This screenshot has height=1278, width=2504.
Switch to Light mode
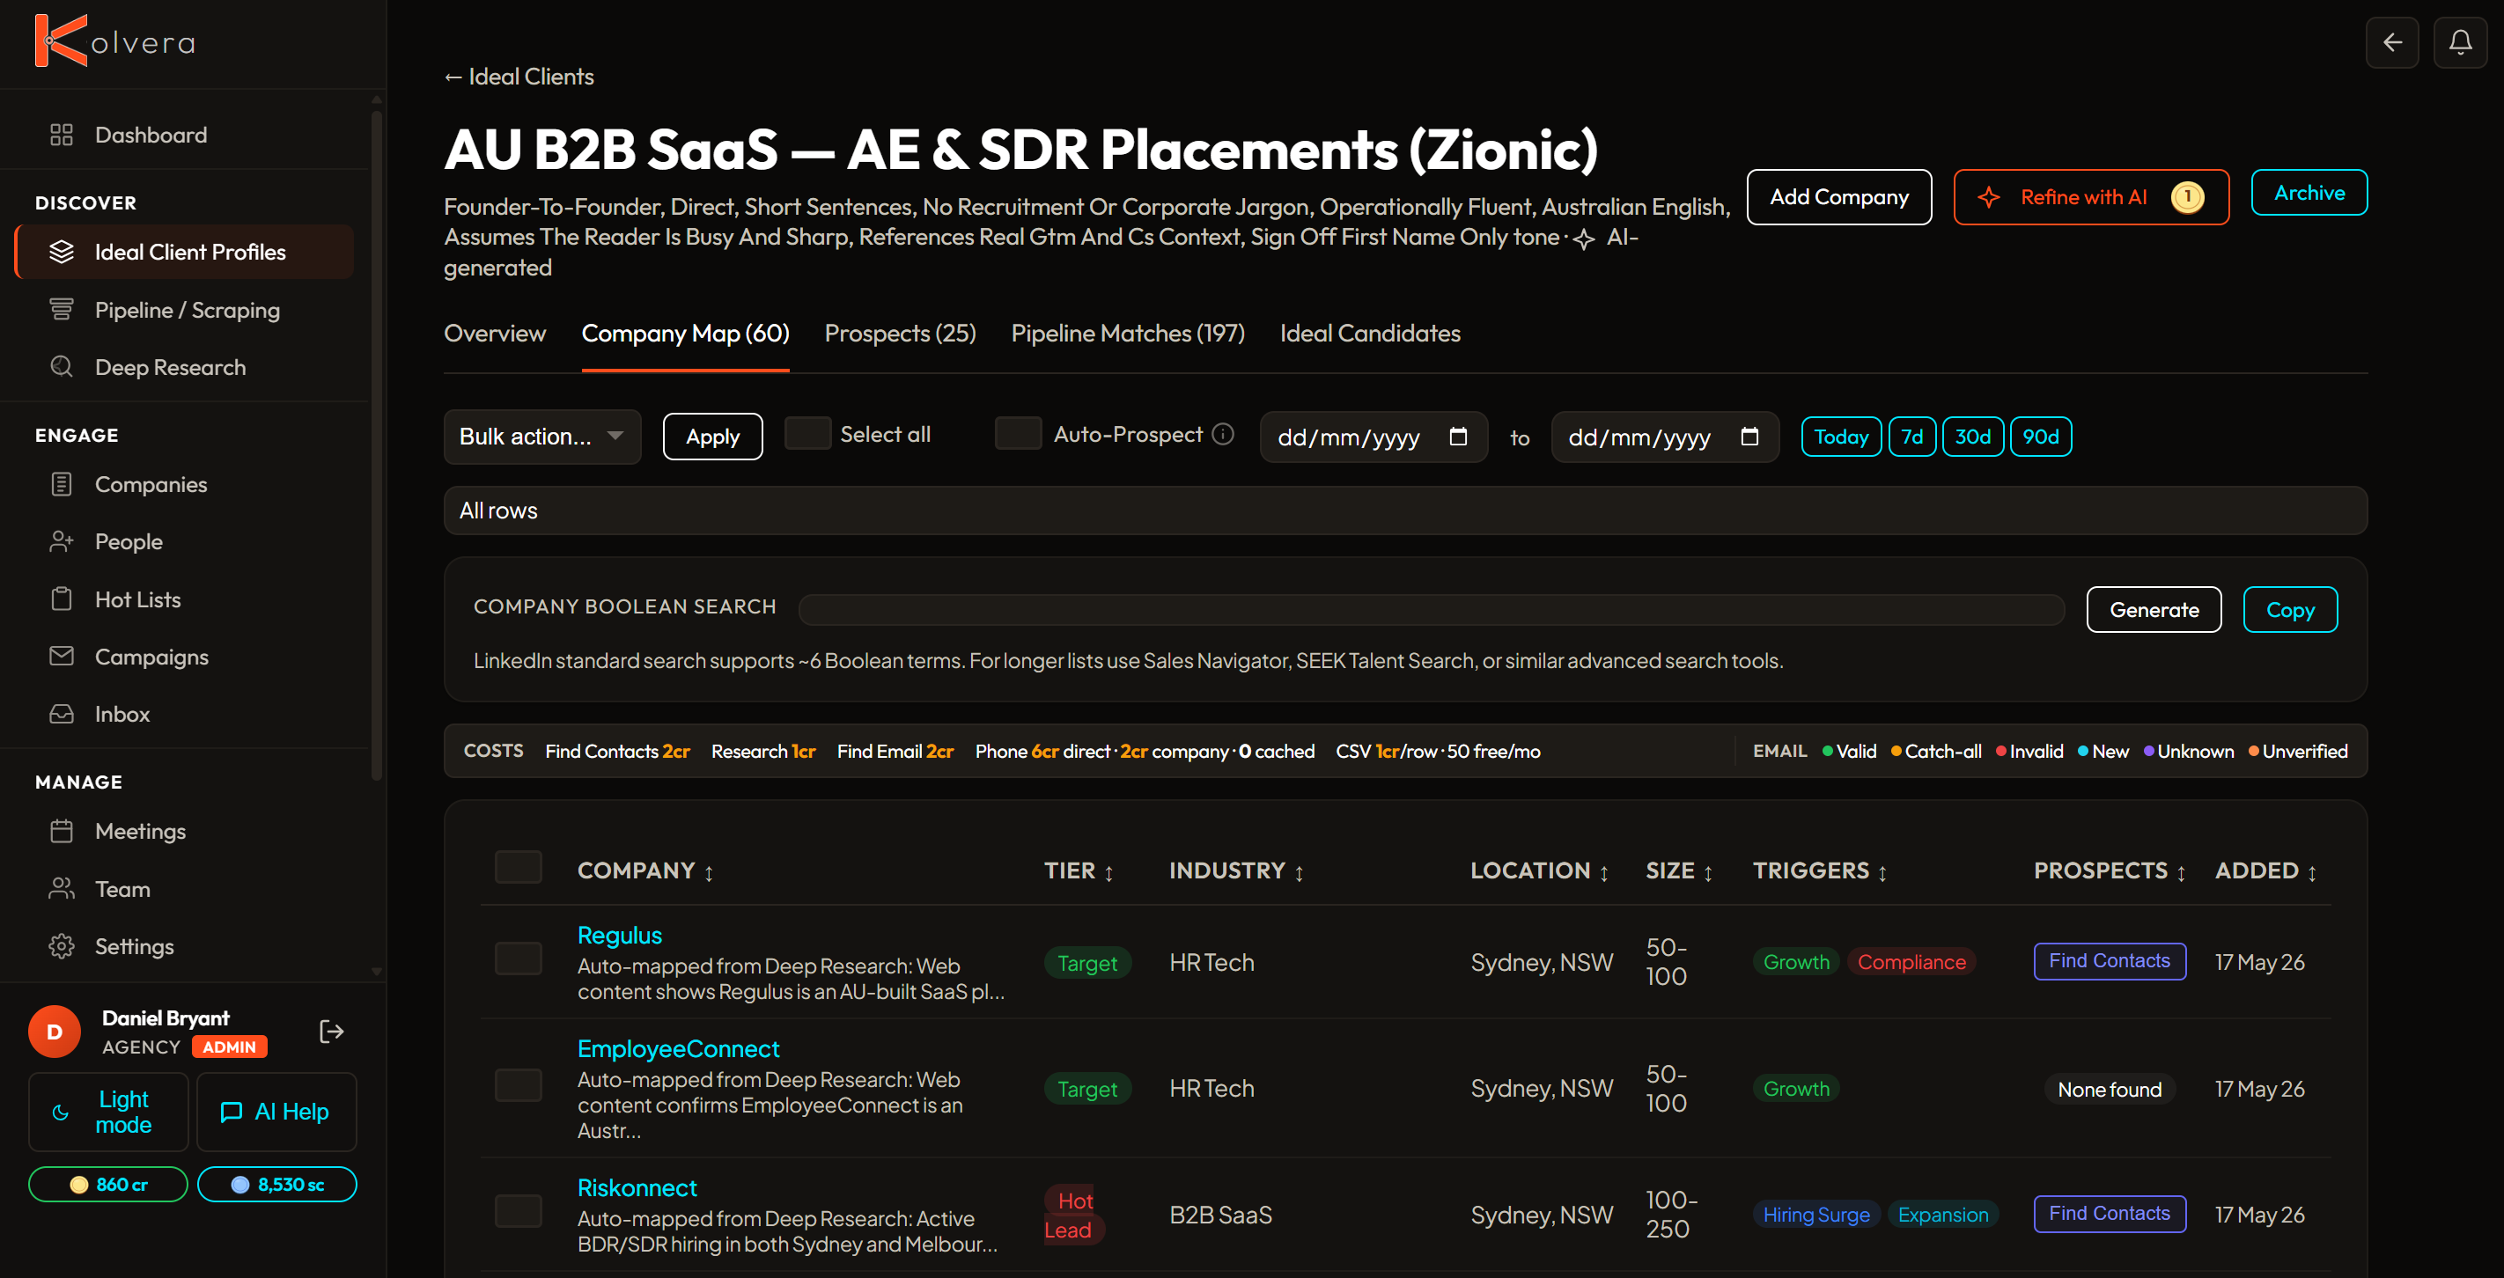pos(108,1112)
